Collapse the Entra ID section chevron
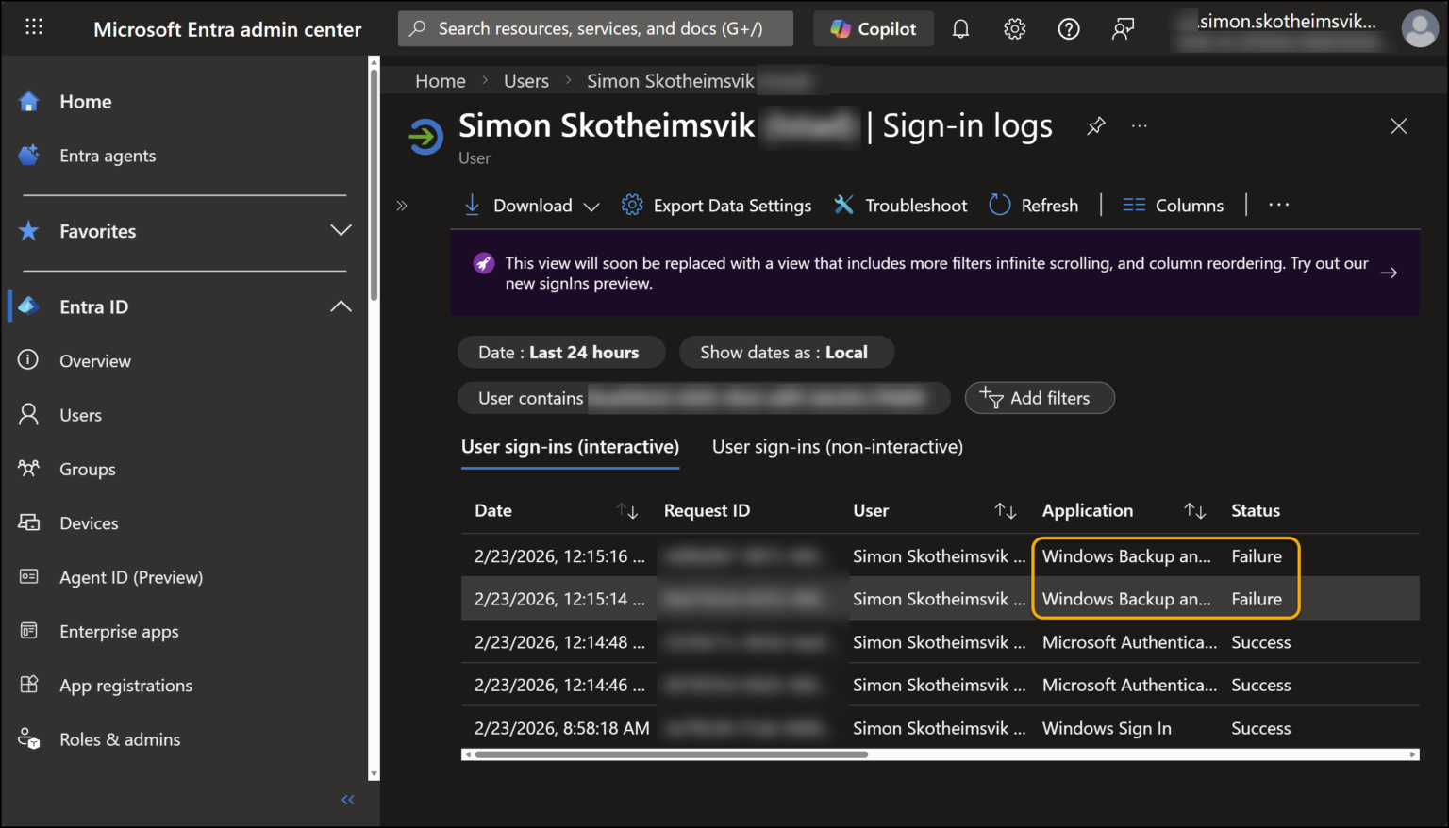This screenshot has height=828, width=1449. coord(341,306)
